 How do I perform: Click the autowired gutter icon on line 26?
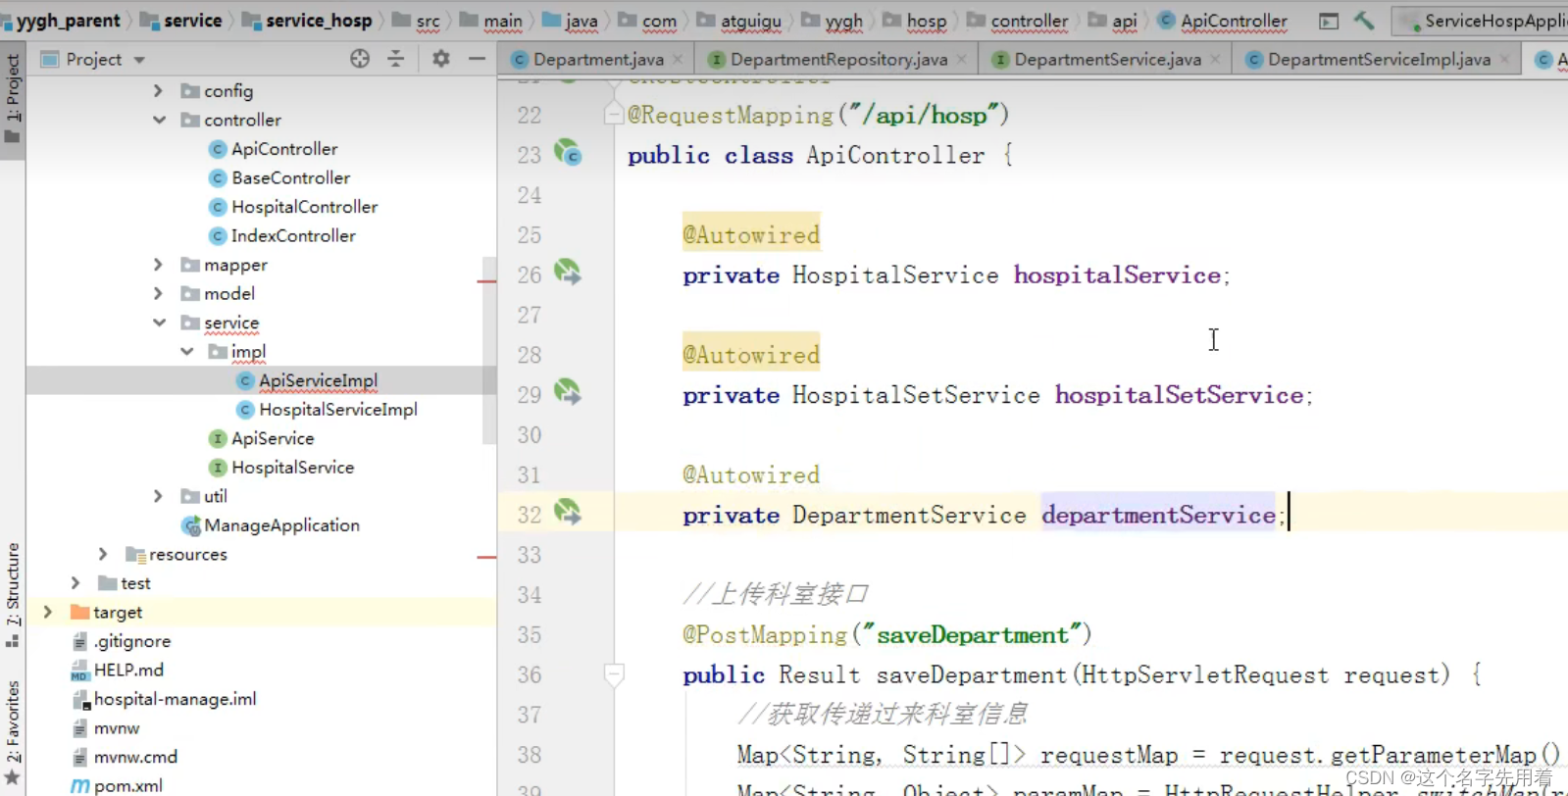[x=568, y=273]
